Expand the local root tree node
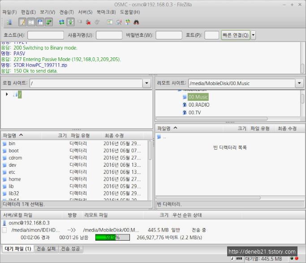Viewport: 306px width, 263px height. [x=7, y=94]
